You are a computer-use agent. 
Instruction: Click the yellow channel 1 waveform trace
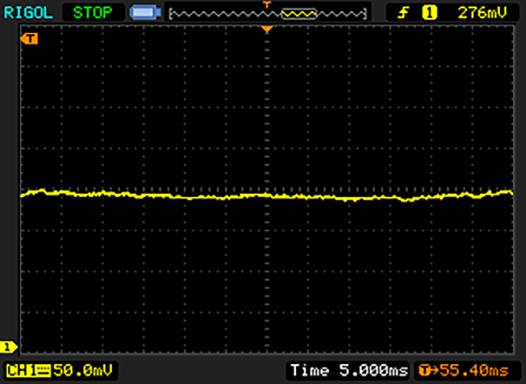pos(266,195)
